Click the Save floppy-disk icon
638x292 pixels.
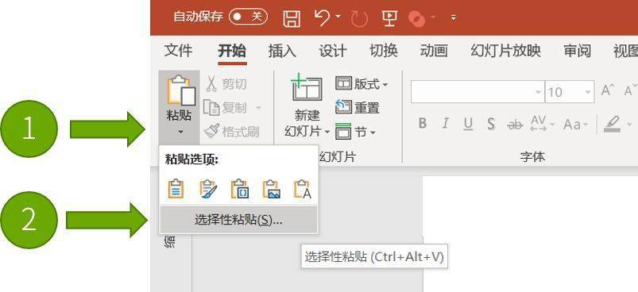(292, 19)
